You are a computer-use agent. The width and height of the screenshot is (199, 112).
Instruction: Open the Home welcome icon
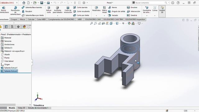(x=24, y=3)
